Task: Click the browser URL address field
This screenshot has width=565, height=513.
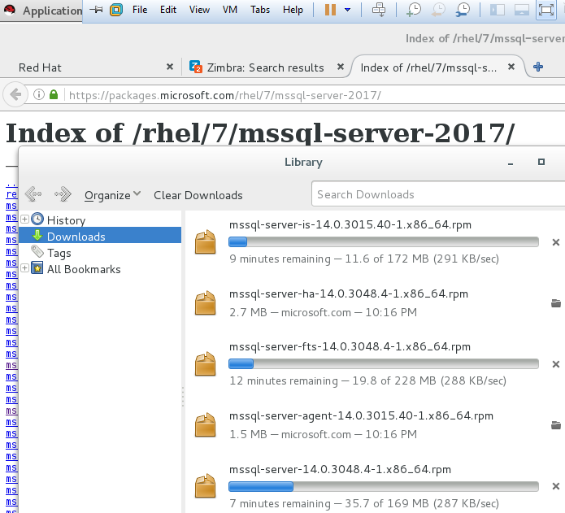Action: (x=314, y=95)
